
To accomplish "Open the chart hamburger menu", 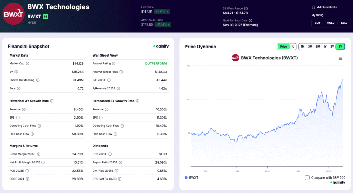I will (x=340, y=58).
